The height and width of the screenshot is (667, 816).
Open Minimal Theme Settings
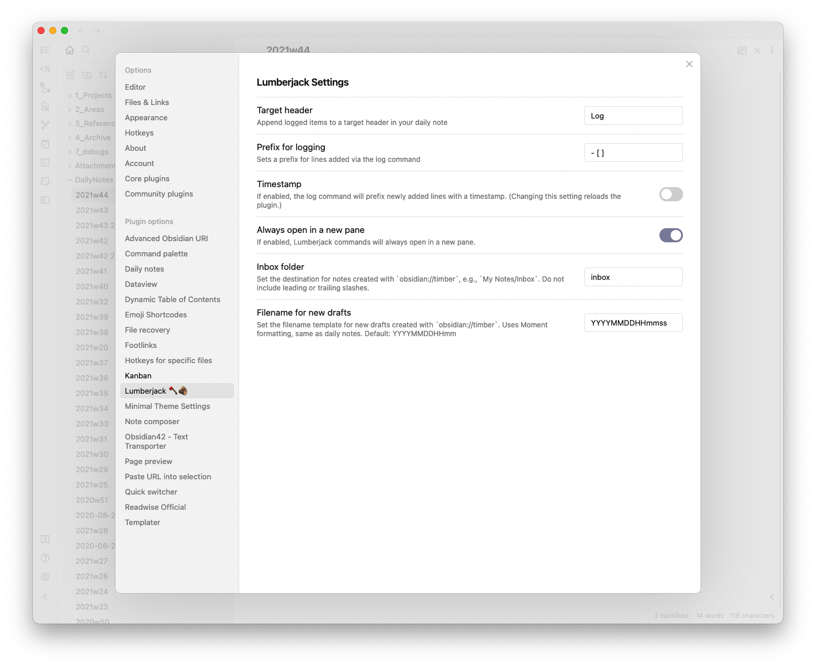(x=168, y=406)
